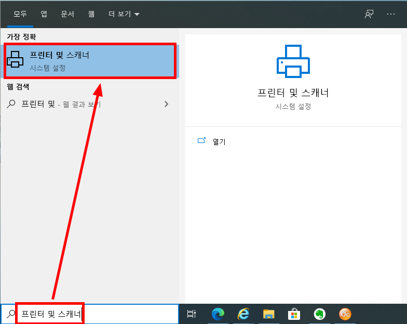This screenshot has height=324, width=407.
Task: Click the open-window icon next to 열기
Action: coord(201,140)
